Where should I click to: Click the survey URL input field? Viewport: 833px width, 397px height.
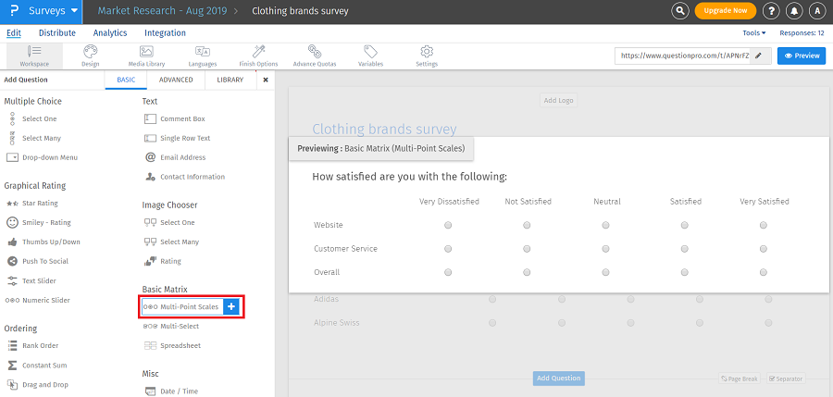point(683,56)
